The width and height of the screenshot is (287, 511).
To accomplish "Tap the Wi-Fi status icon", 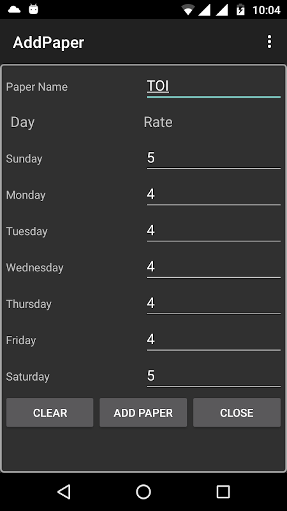I will click(188, 10).
